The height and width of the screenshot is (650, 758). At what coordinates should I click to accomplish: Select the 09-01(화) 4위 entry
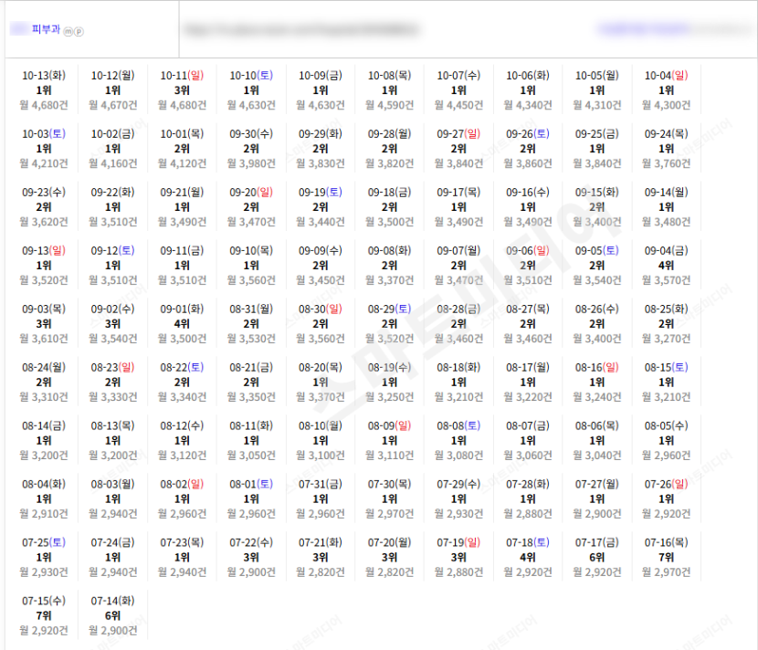tap(182, 324)
